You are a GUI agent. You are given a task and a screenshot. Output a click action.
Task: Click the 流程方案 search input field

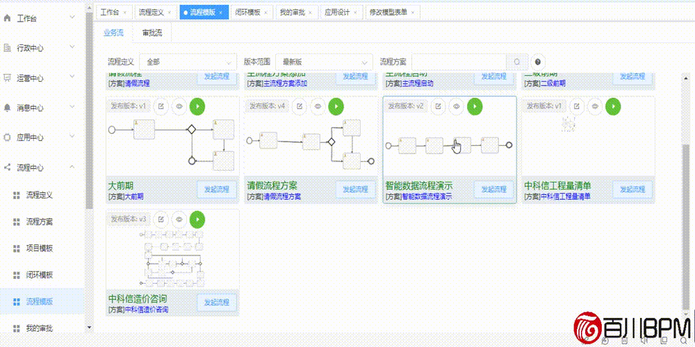tap(459, 62)
